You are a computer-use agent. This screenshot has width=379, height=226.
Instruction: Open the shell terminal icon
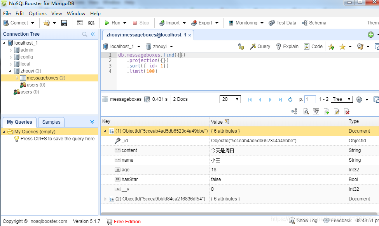tap(80, 23)
